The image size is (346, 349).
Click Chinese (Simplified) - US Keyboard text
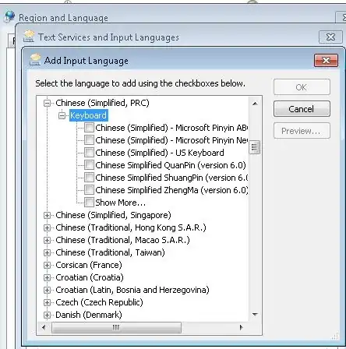coord(160,153)
